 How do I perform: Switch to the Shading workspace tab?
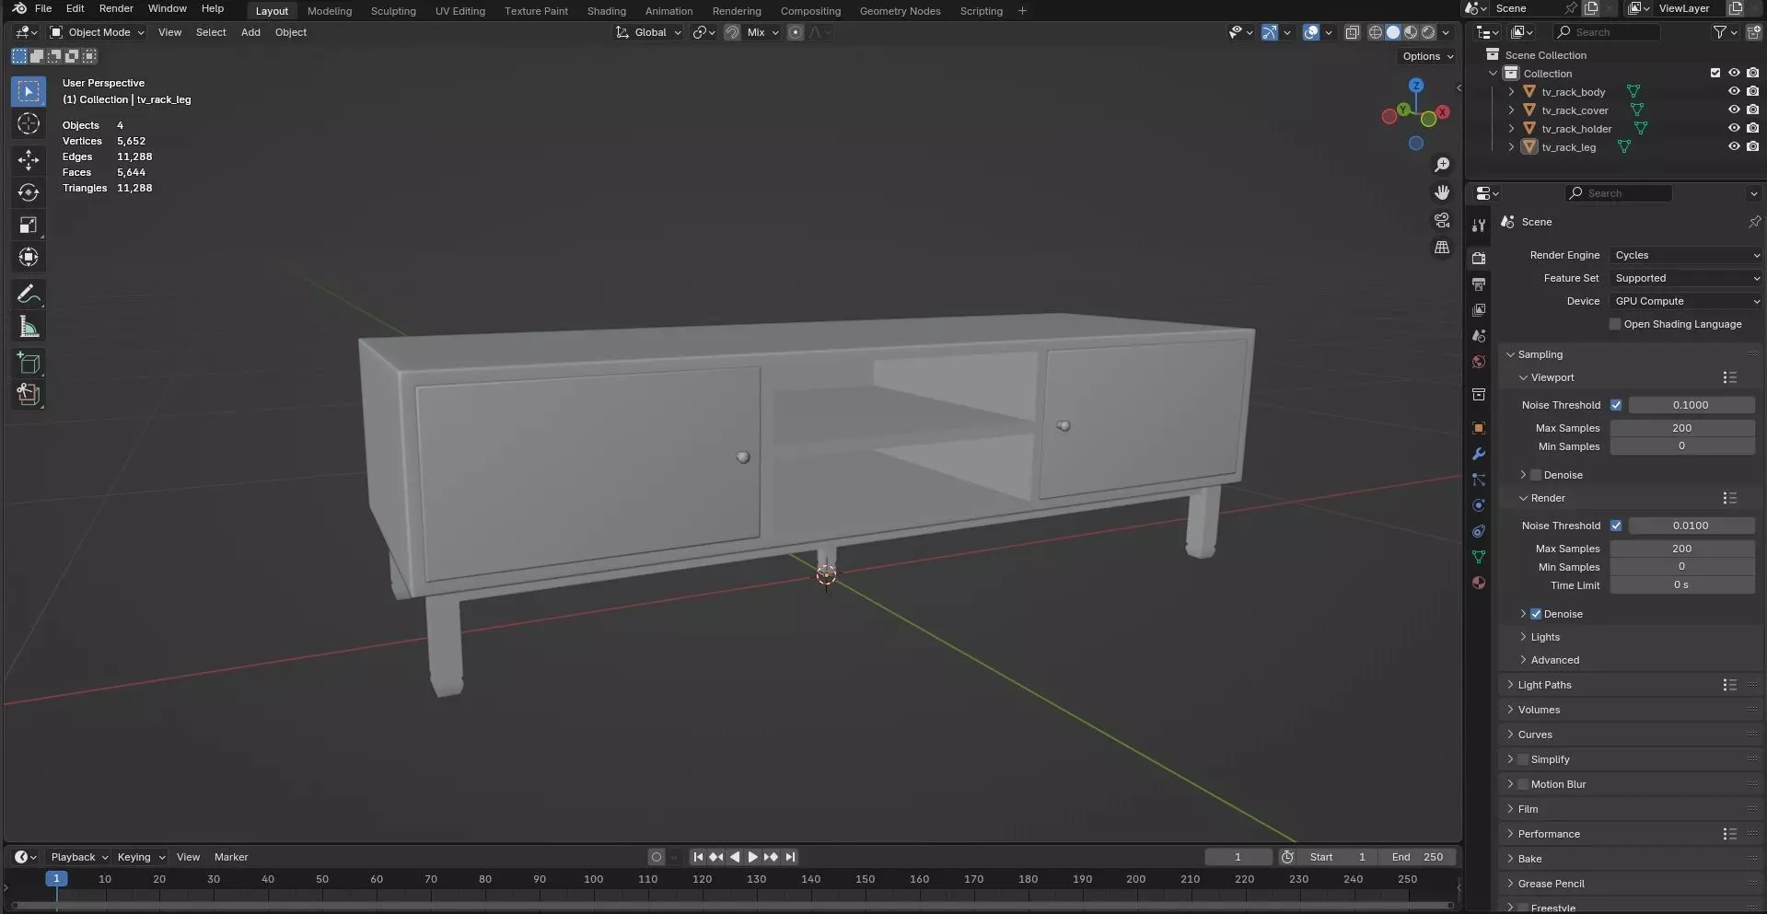607,11
